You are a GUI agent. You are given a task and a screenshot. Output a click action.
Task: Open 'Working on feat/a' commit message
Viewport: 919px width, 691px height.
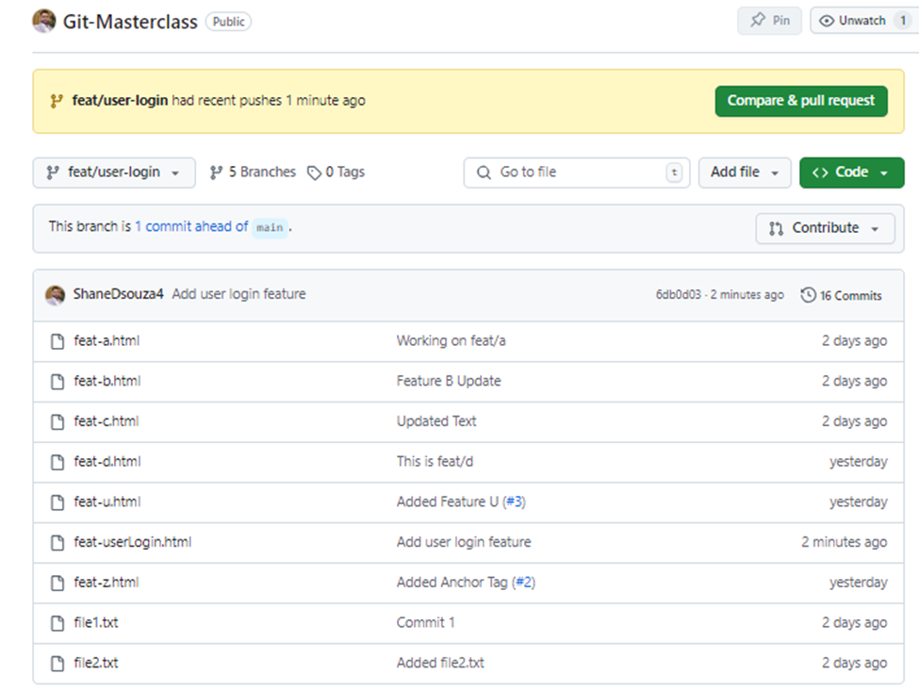pyautogui.click(x=451, y=340)
